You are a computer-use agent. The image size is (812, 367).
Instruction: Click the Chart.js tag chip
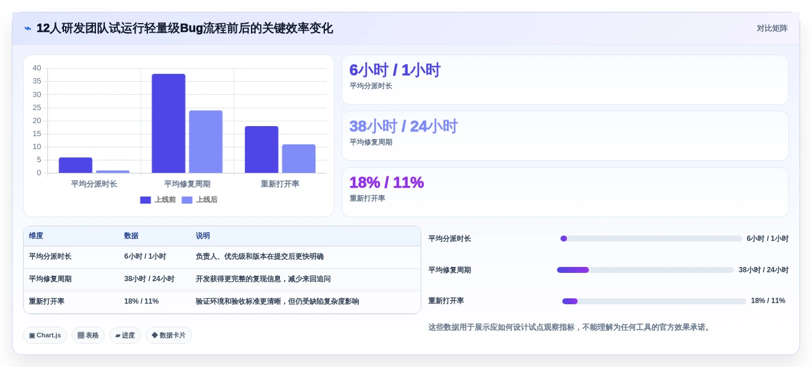tap(45, 336)
